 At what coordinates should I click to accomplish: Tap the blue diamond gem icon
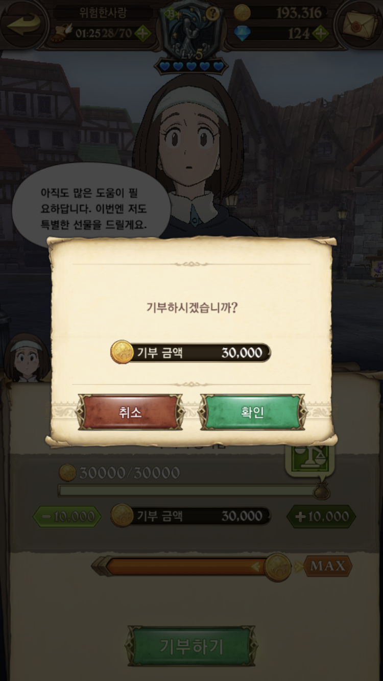[x=242, y=34]
